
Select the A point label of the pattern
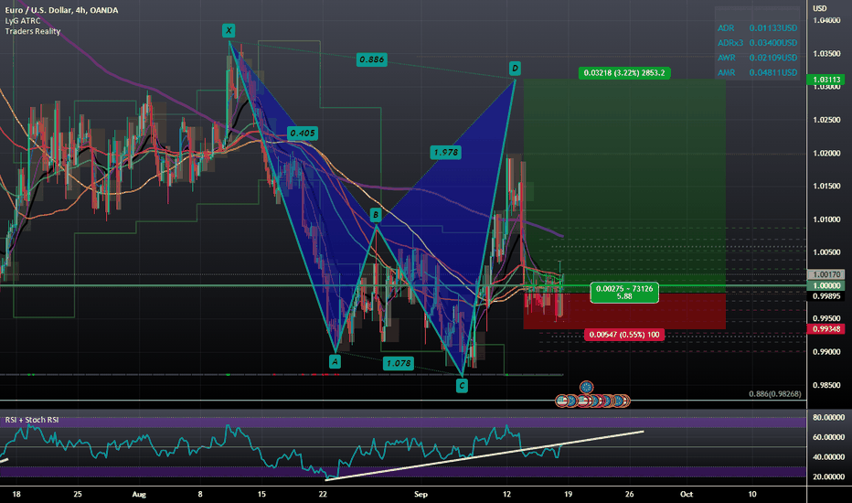335,361
